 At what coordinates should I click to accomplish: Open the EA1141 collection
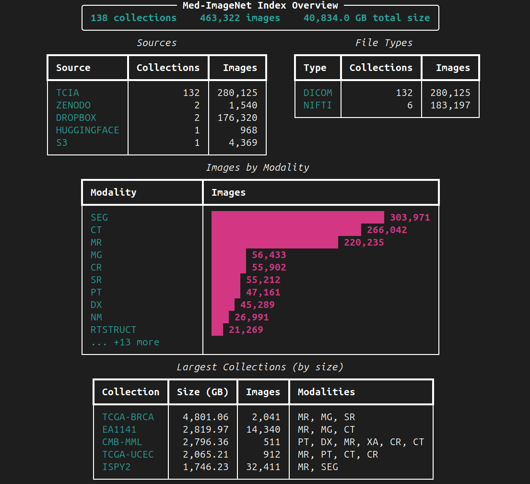119,429
